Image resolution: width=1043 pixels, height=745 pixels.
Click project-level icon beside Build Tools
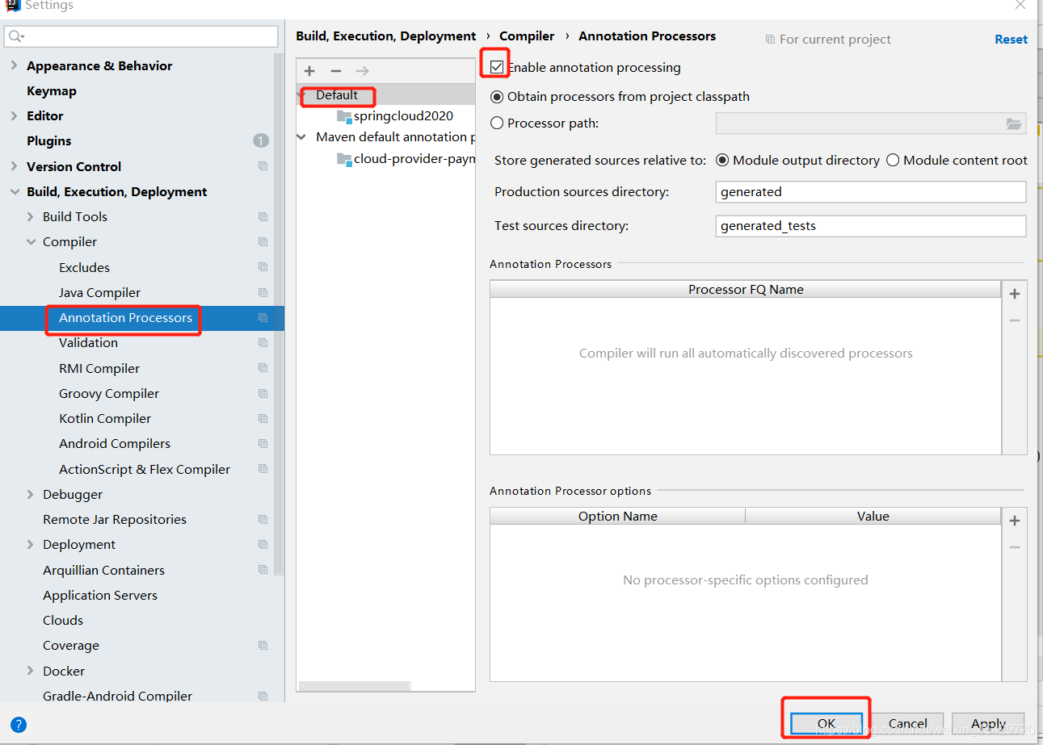click(263, 216)
